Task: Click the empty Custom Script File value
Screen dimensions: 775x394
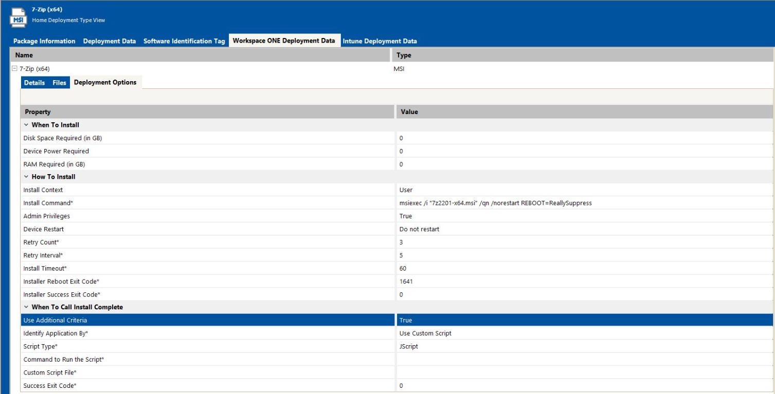Action: tap(584, 372)
